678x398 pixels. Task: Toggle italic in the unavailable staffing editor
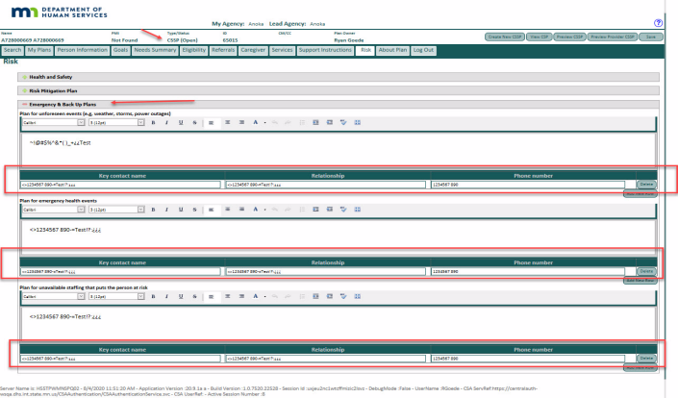coord(166,296)
